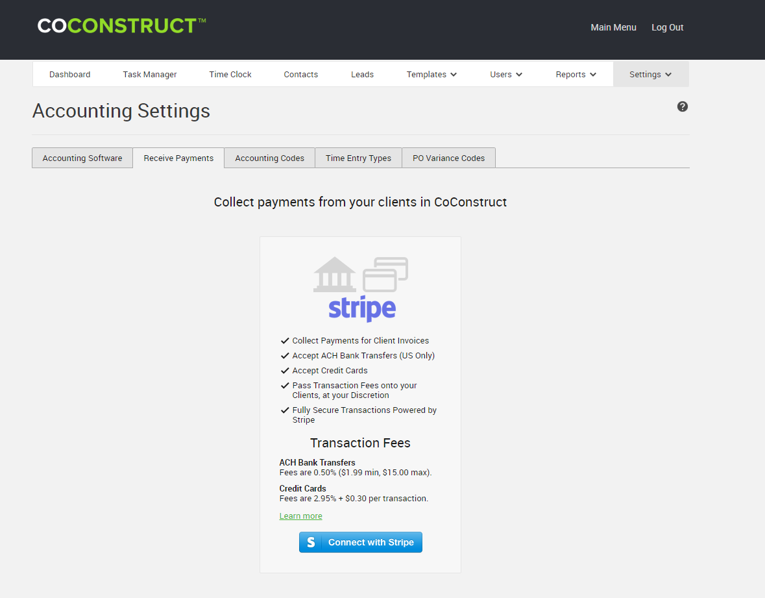Viewport: 765px width, 598px height.
Task: Expand the Settings dropdown
Action: (x=650, y=74)
